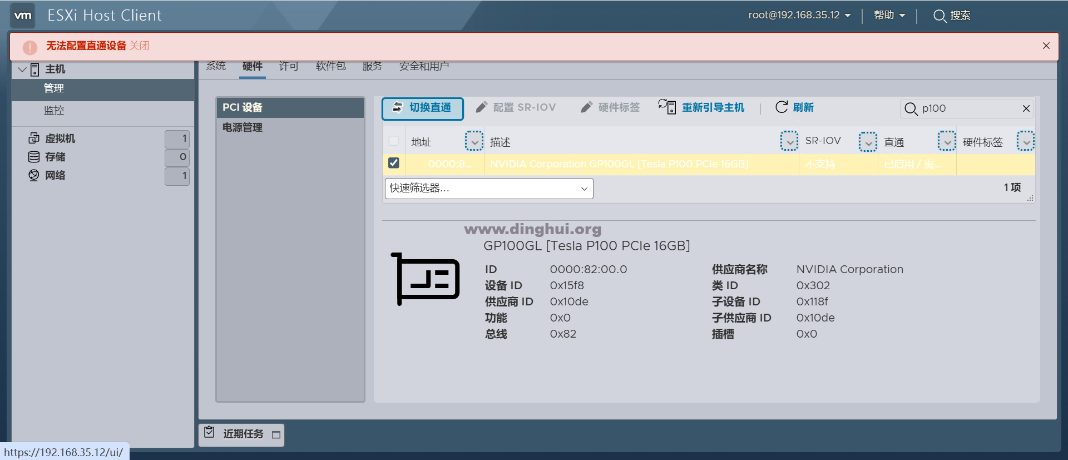
Task: Click the 近期任务 maximize square icon
Action: (276, 435)
